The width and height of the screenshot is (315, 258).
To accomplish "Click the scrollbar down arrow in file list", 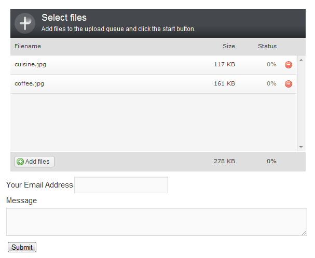I will point(301,147).
